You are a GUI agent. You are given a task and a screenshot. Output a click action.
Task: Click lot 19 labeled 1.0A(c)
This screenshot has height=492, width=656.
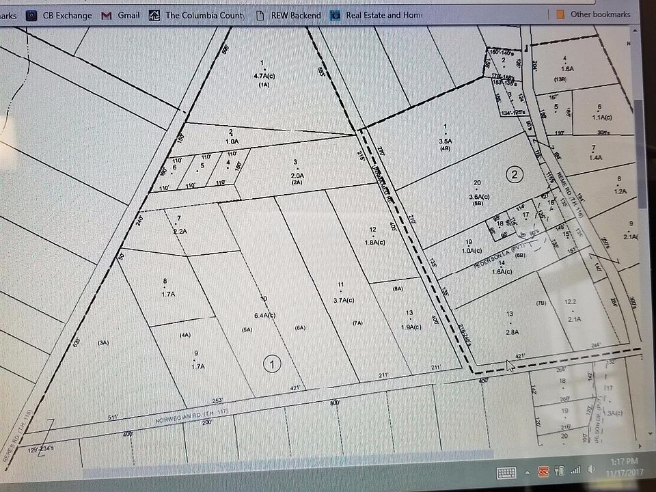[471, 247]
